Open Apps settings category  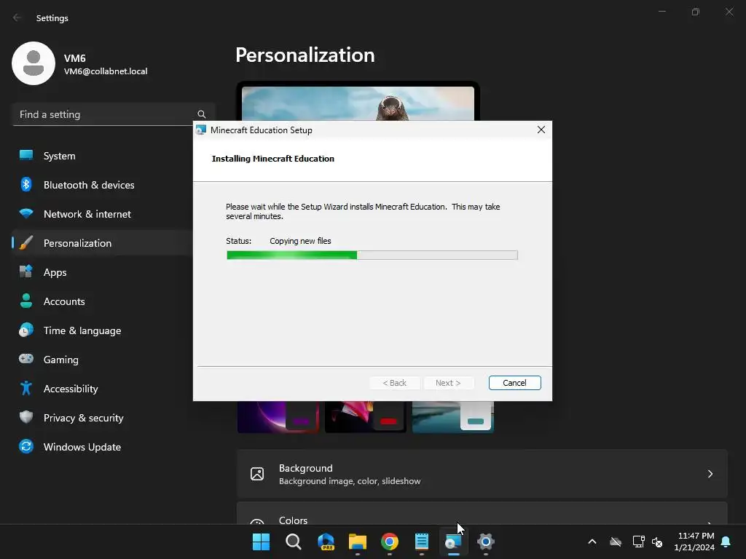[102, 272]
